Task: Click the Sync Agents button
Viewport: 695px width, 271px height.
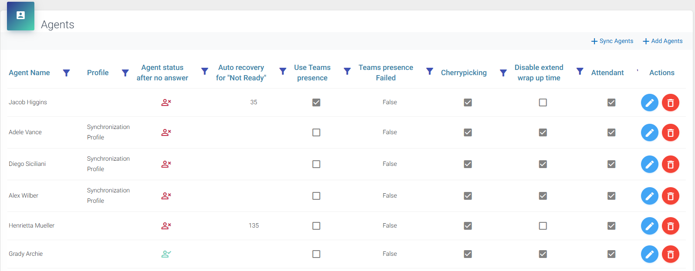Action: click(612, 41)
